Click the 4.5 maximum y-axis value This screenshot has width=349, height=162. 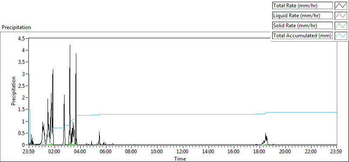tap(22, 38)
